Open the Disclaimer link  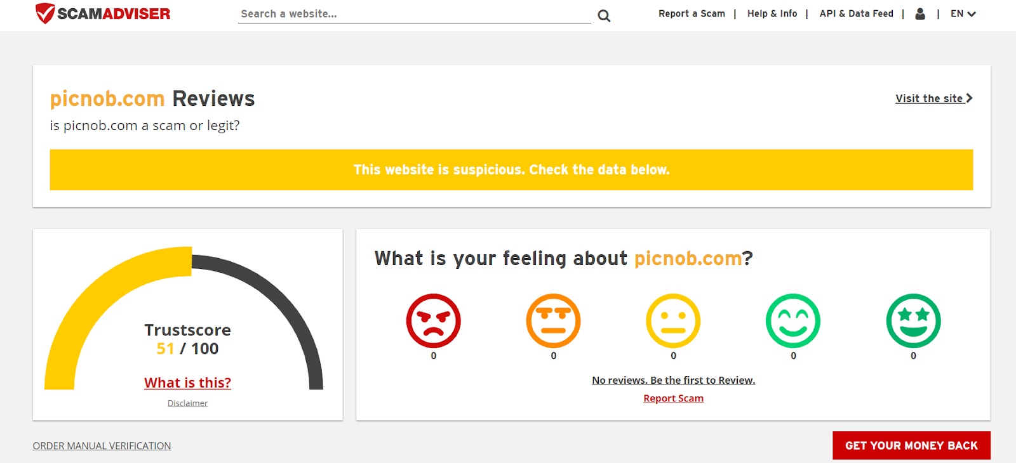point(187,403)
